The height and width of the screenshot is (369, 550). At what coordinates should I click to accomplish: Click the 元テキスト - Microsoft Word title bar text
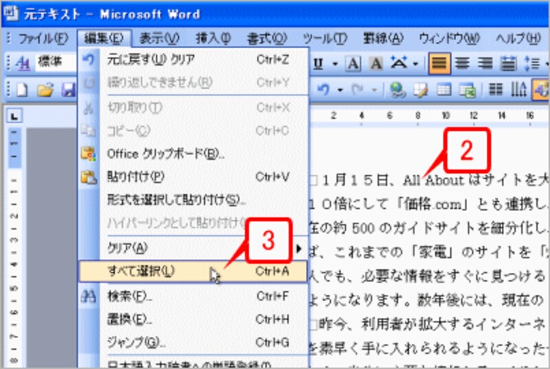point(112,14)
